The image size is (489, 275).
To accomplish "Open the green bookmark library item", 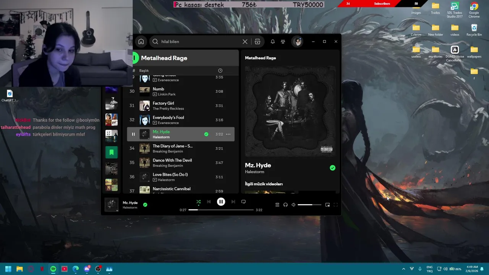I will (x=112, y=152).
